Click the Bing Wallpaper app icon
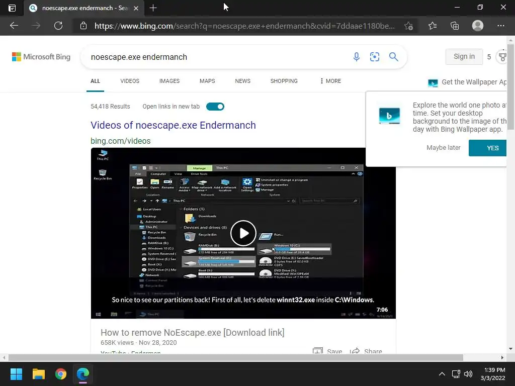Viewport: 515px width, 386px height. (389, 116)
